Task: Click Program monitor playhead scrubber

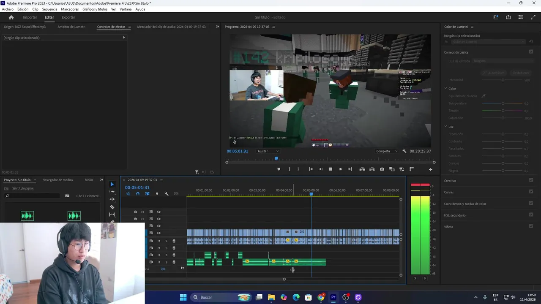Action: coord(276,159)
